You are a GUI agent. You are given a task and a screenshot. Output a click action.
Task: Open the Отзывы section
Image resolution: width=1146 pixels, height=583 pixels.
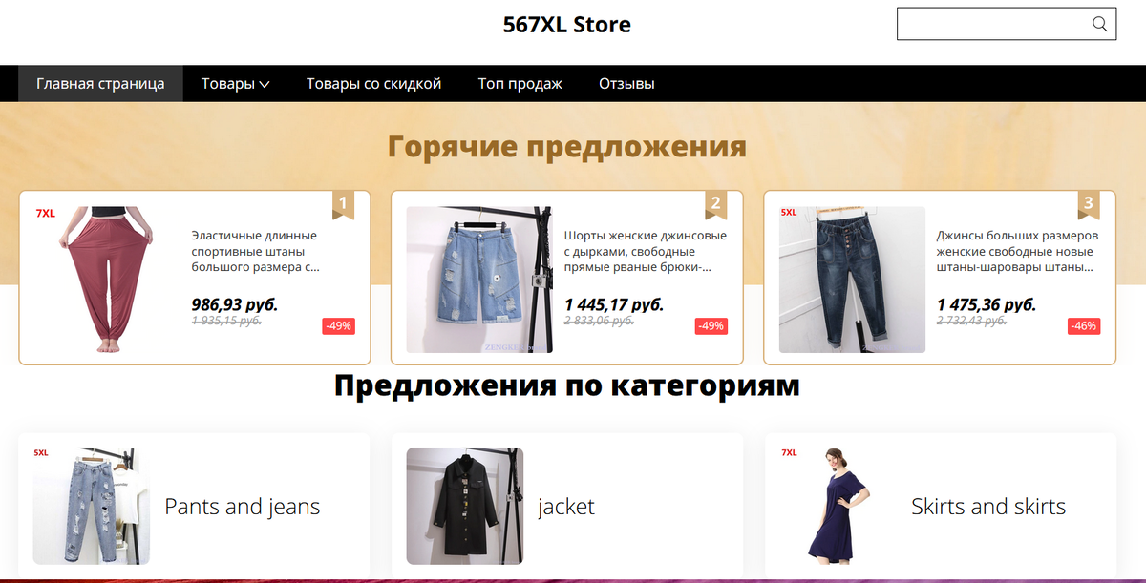pyautogui.click(x=626, y=83)
